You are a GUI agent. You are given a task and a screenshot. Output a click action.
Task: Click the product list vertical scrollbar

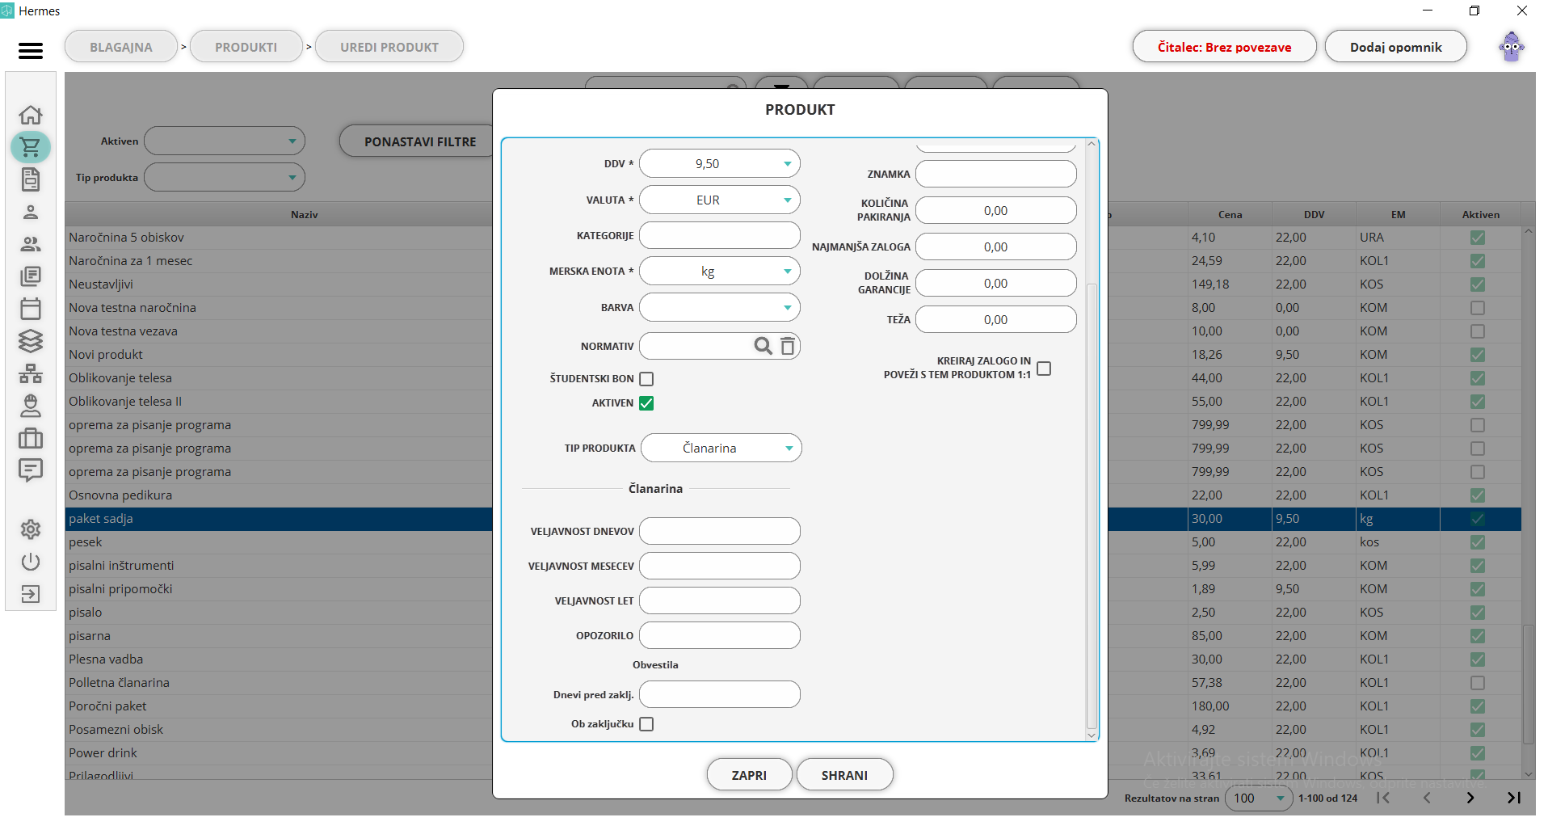(1528, 683)
